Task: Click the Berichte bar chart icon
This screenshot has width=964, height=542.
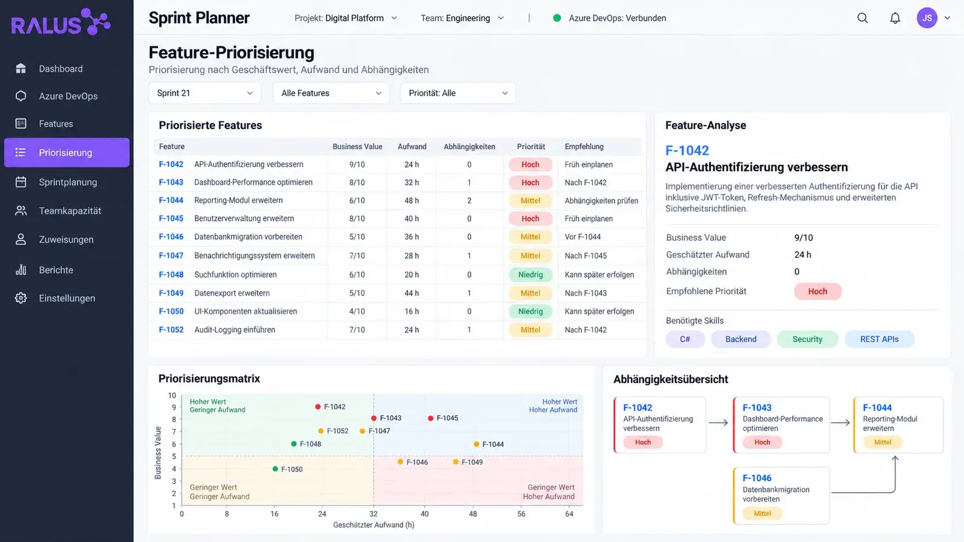Action: (20, 270)
